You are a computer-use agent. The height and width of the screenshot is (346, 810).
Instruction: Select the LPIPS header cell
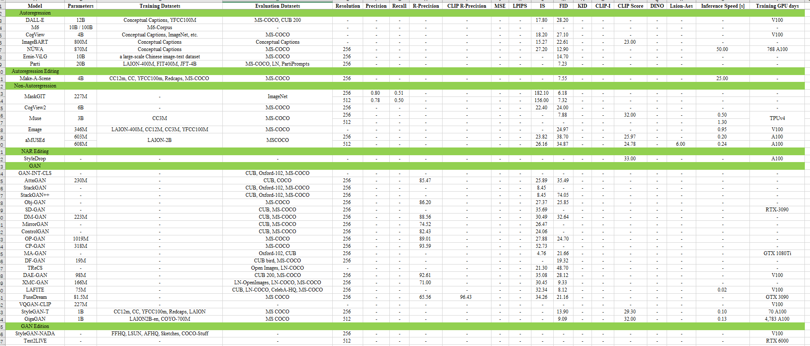point(520,6)
